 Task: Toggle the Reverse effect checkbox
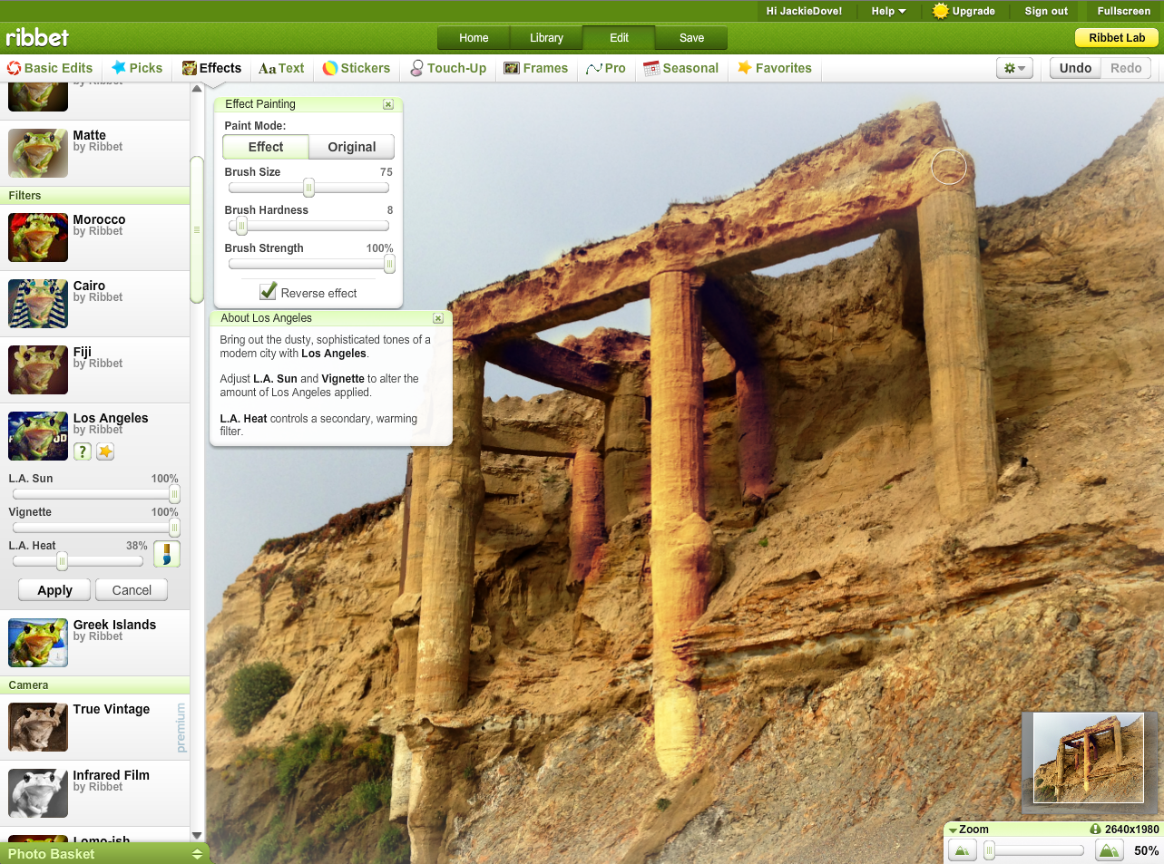coord(268,292)
